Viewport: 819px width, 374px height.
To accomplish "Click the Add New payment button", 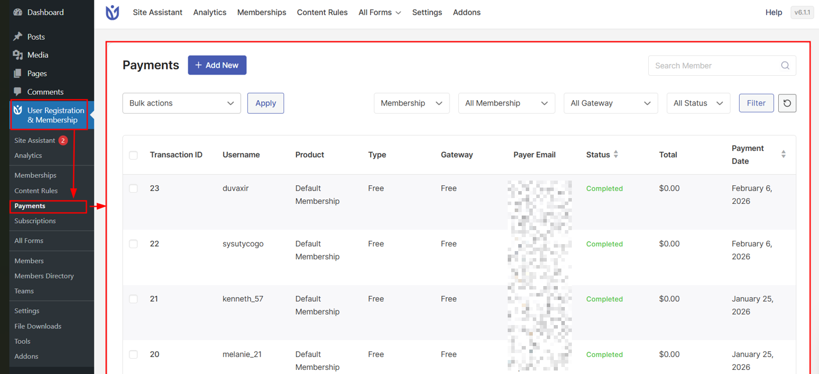I will (x=217, y=65).
